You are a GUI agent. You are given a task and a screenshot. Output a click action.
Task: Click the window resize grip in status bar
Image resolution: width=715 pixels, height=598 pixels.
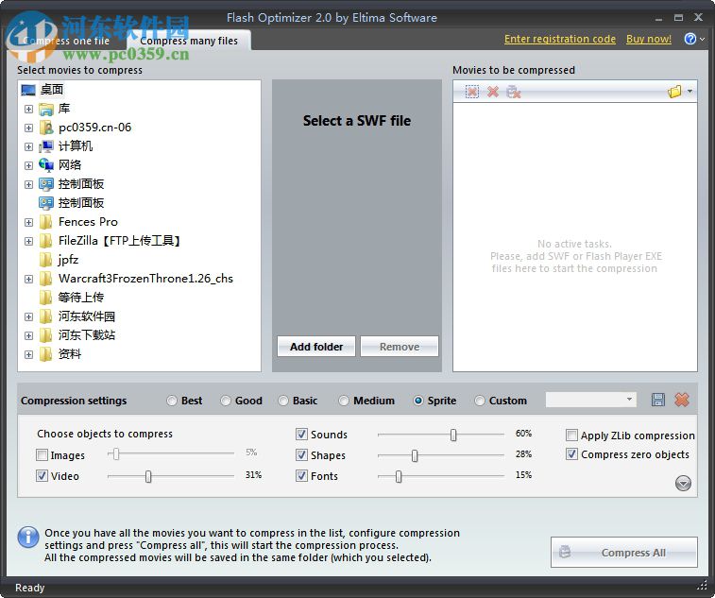[702, 585]
